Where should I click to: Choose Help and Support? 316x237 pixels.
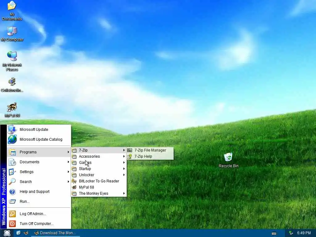pyautogui.click(x=39, y=192)
